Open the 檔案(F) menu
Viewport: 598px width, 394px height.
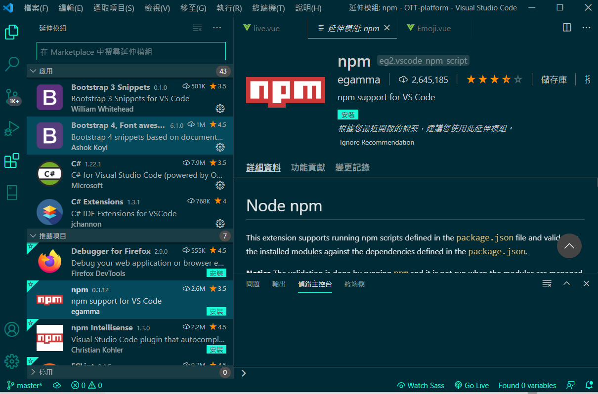[x=36, y=8]
